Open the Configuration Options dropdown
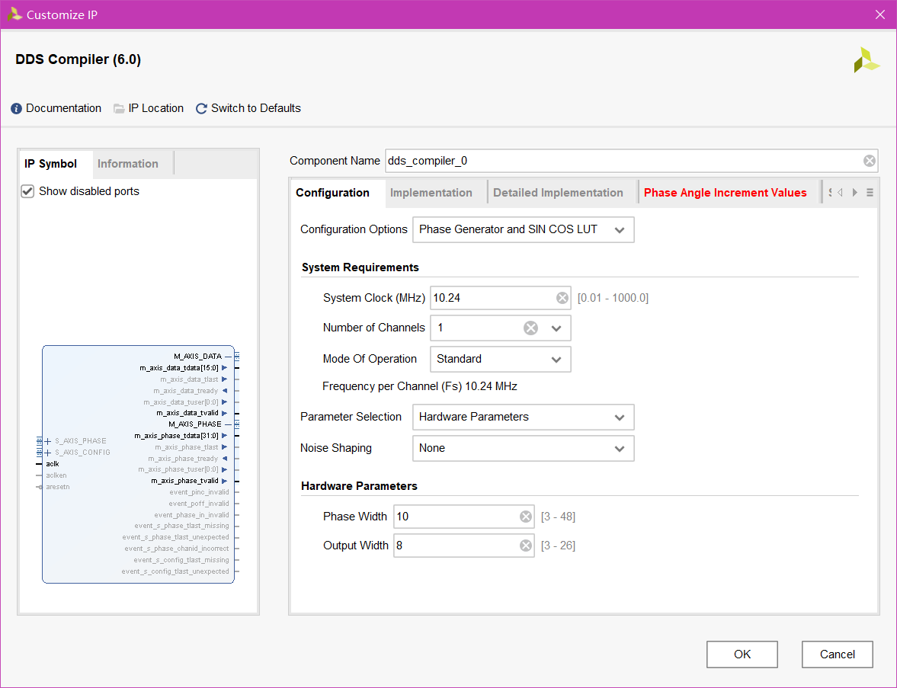Screen dimensions: 897x688 (x=523, y=230)
